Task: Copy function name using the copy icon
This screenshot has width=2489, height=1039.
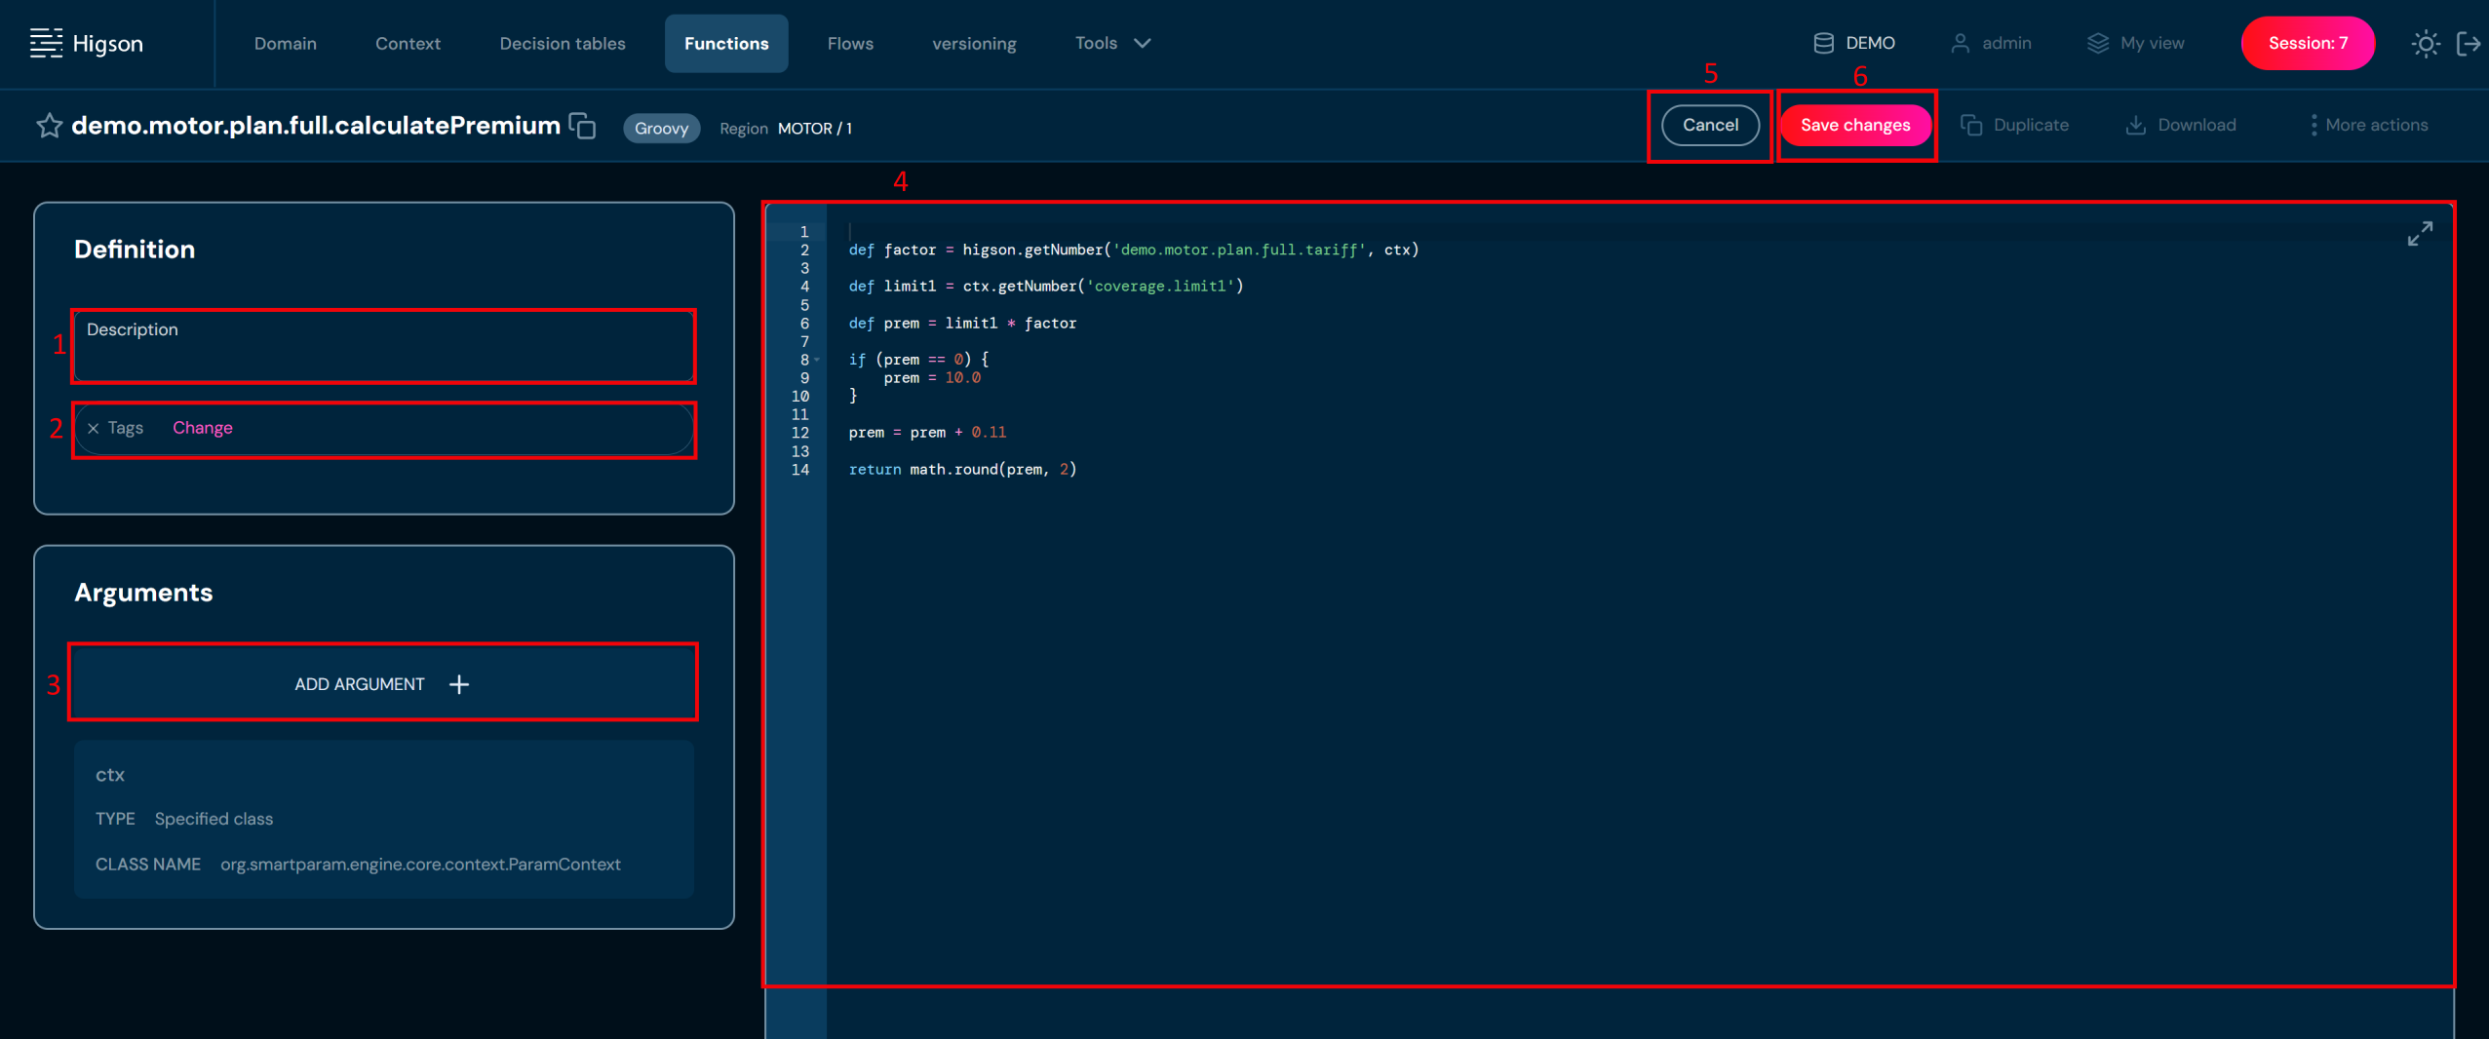Action: (583, 126)
